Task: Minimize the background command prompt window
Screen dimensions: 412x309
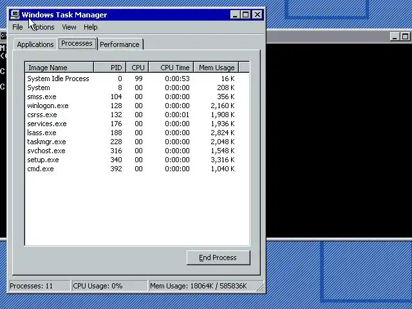Action: (395, 37)
